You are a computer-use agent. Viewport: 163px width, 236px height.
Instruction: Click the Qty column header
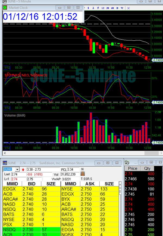click(x=147, y=168)
